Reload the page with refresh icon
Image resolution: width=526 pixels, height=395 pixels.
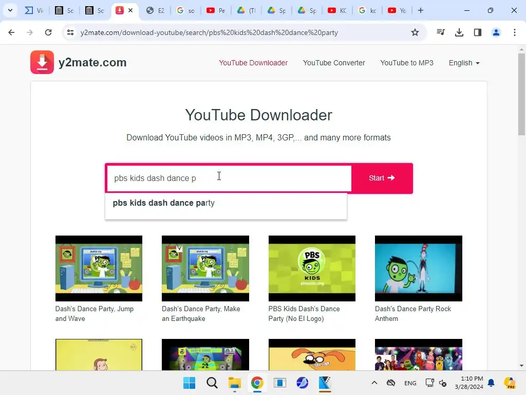click(x=48, y=32)
